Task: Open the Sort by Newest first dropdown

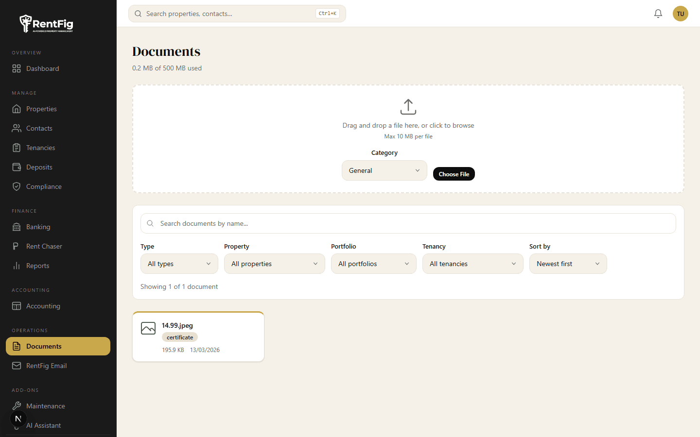Action: (x=568, y=264)
